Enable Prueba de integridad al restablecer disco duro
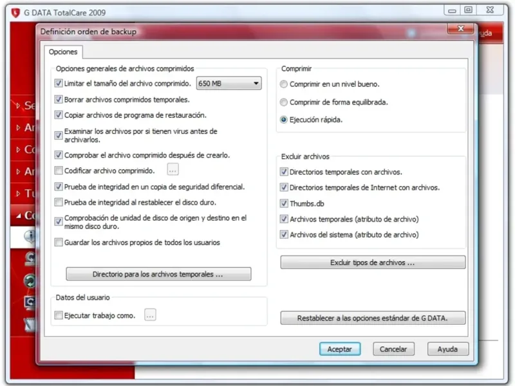The height and width of the screenshot is (386, 515). coord(59,202)
